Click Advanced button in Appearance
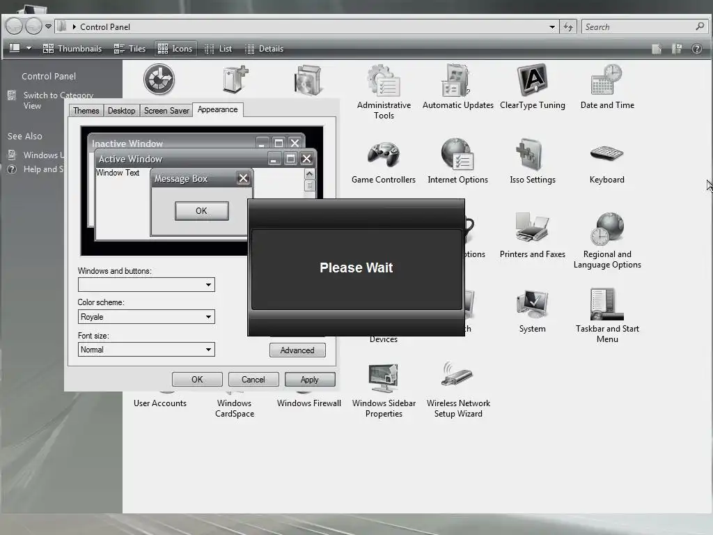The width and height of the screenshot is (713, 535). (297, 350)
